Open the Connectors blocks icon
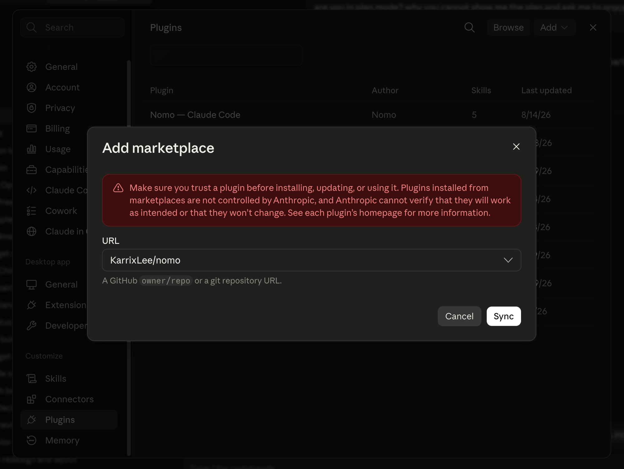The image size is (624, 469). (32, 399)
